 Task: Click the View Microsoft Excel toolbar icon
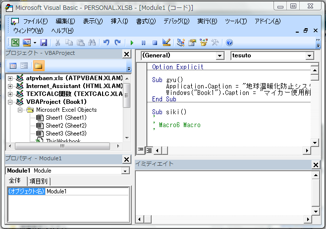[15, 43]
